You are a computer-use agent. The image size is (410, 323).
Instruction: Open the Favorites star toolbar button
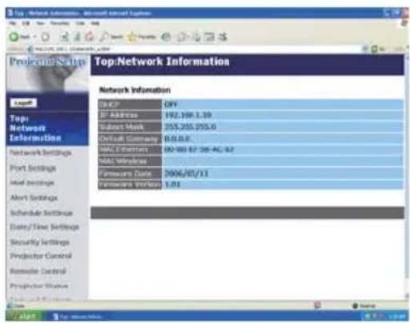(142, 37)
